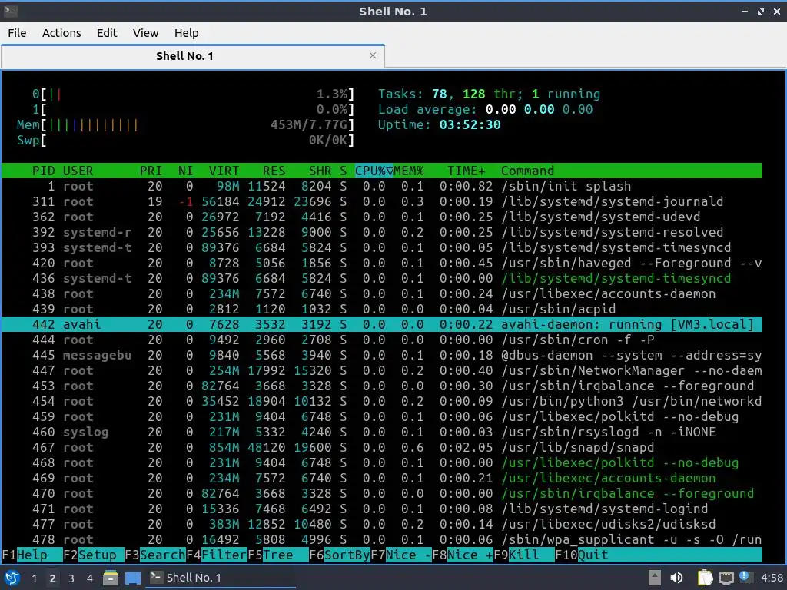Select the rsyslogd process row
This screenshot has height=590, width=787.
tap(382, 432)
